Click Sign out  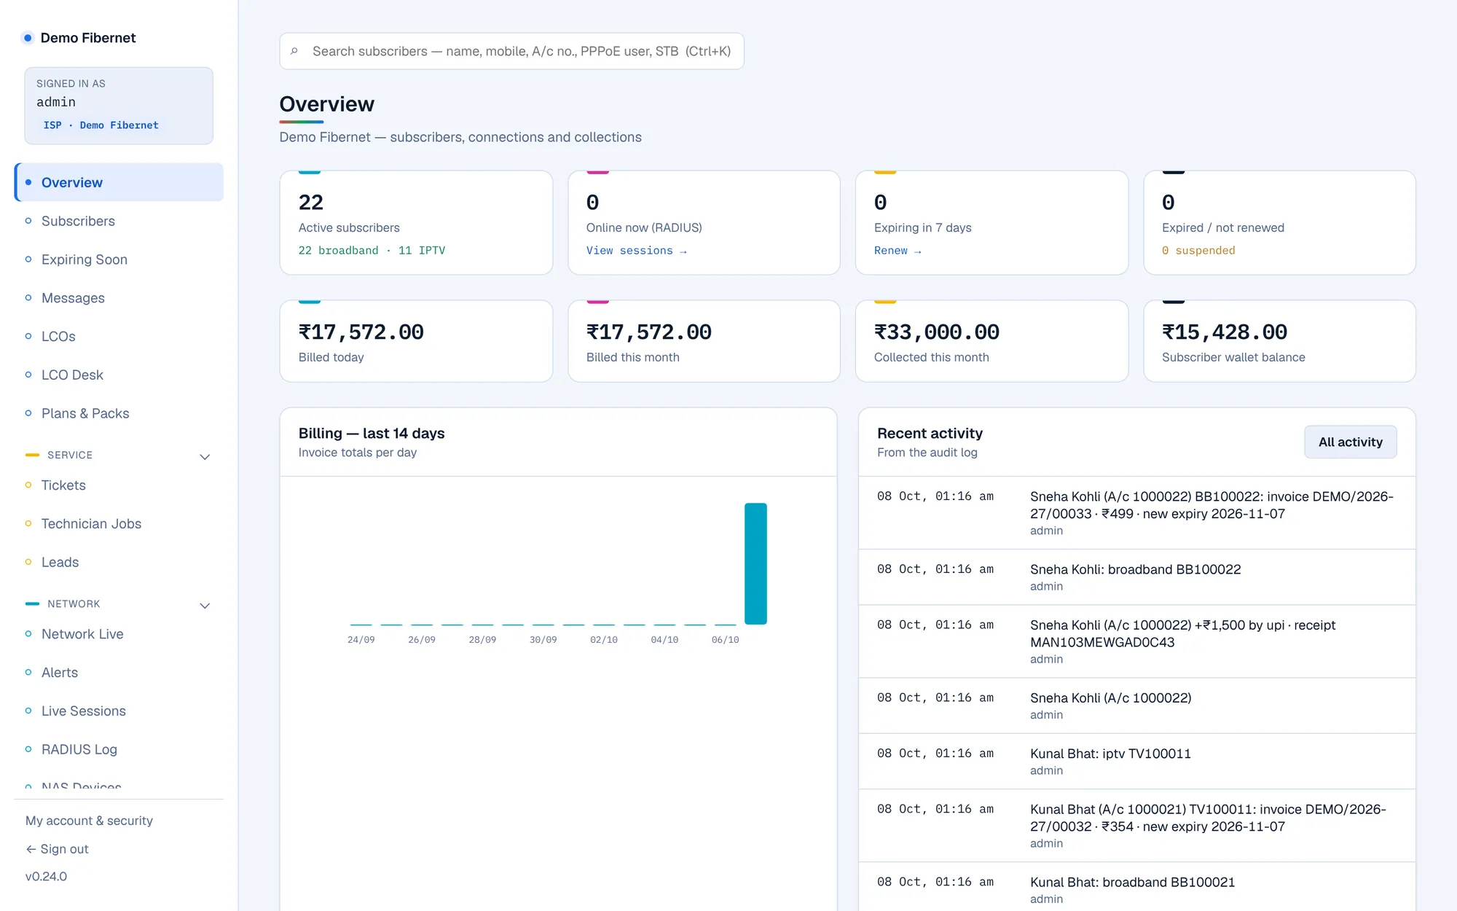(x=57, y=849)
